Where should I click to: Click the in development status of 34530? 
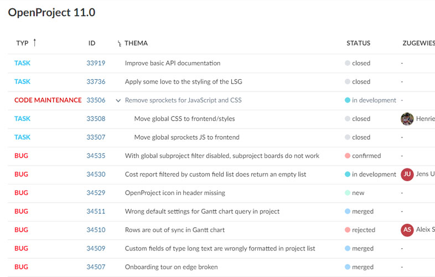pyautogui.click(x=374, y=175)
